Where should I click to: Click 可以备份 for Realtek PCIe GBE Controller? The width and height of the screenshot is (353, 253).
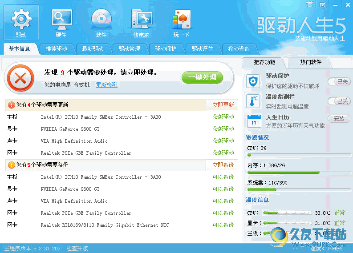coord(223,213)
